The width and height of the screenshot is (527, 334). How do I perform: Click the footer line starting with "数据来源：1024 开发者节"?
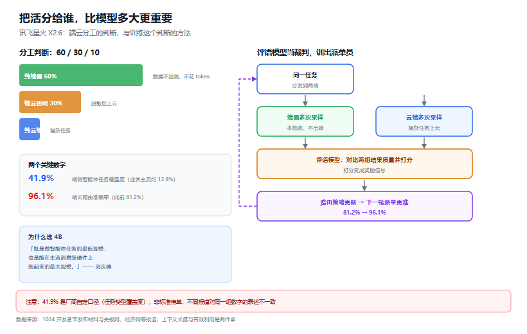(x=126, y=320)
